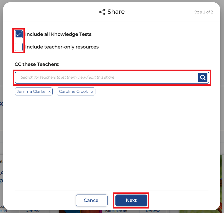The image size is (224, 213).
Task: Select the Caroline Crook teacher chip name
Action: [74, 91]
